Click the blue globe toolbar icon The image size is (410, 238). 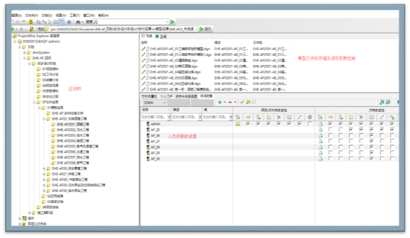(69, 22)
